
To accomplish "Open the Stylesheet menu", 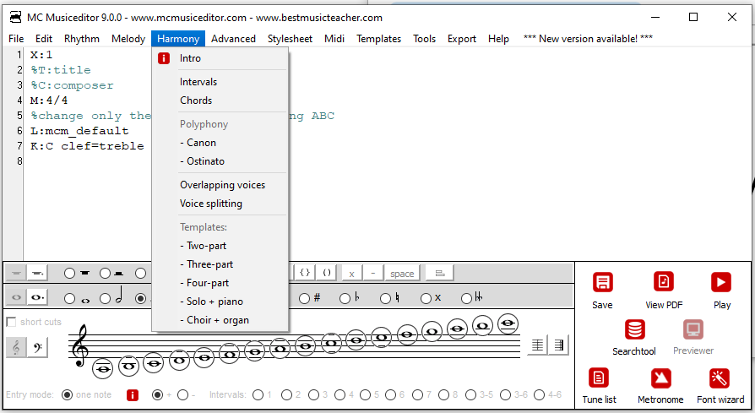I will tap(290, 39).
